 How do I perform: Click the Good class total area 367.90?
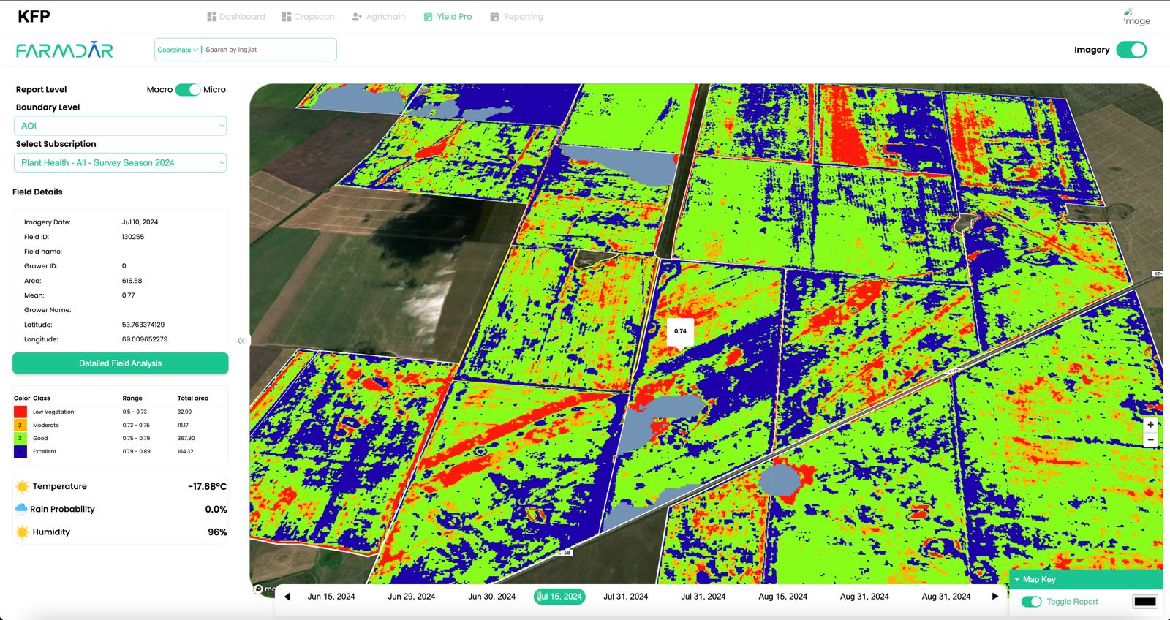[186, 438]
